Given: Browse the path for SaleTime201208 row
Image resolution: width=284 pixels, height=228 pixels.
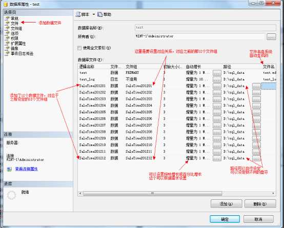Looking at the screenshot, I should 256,132.
